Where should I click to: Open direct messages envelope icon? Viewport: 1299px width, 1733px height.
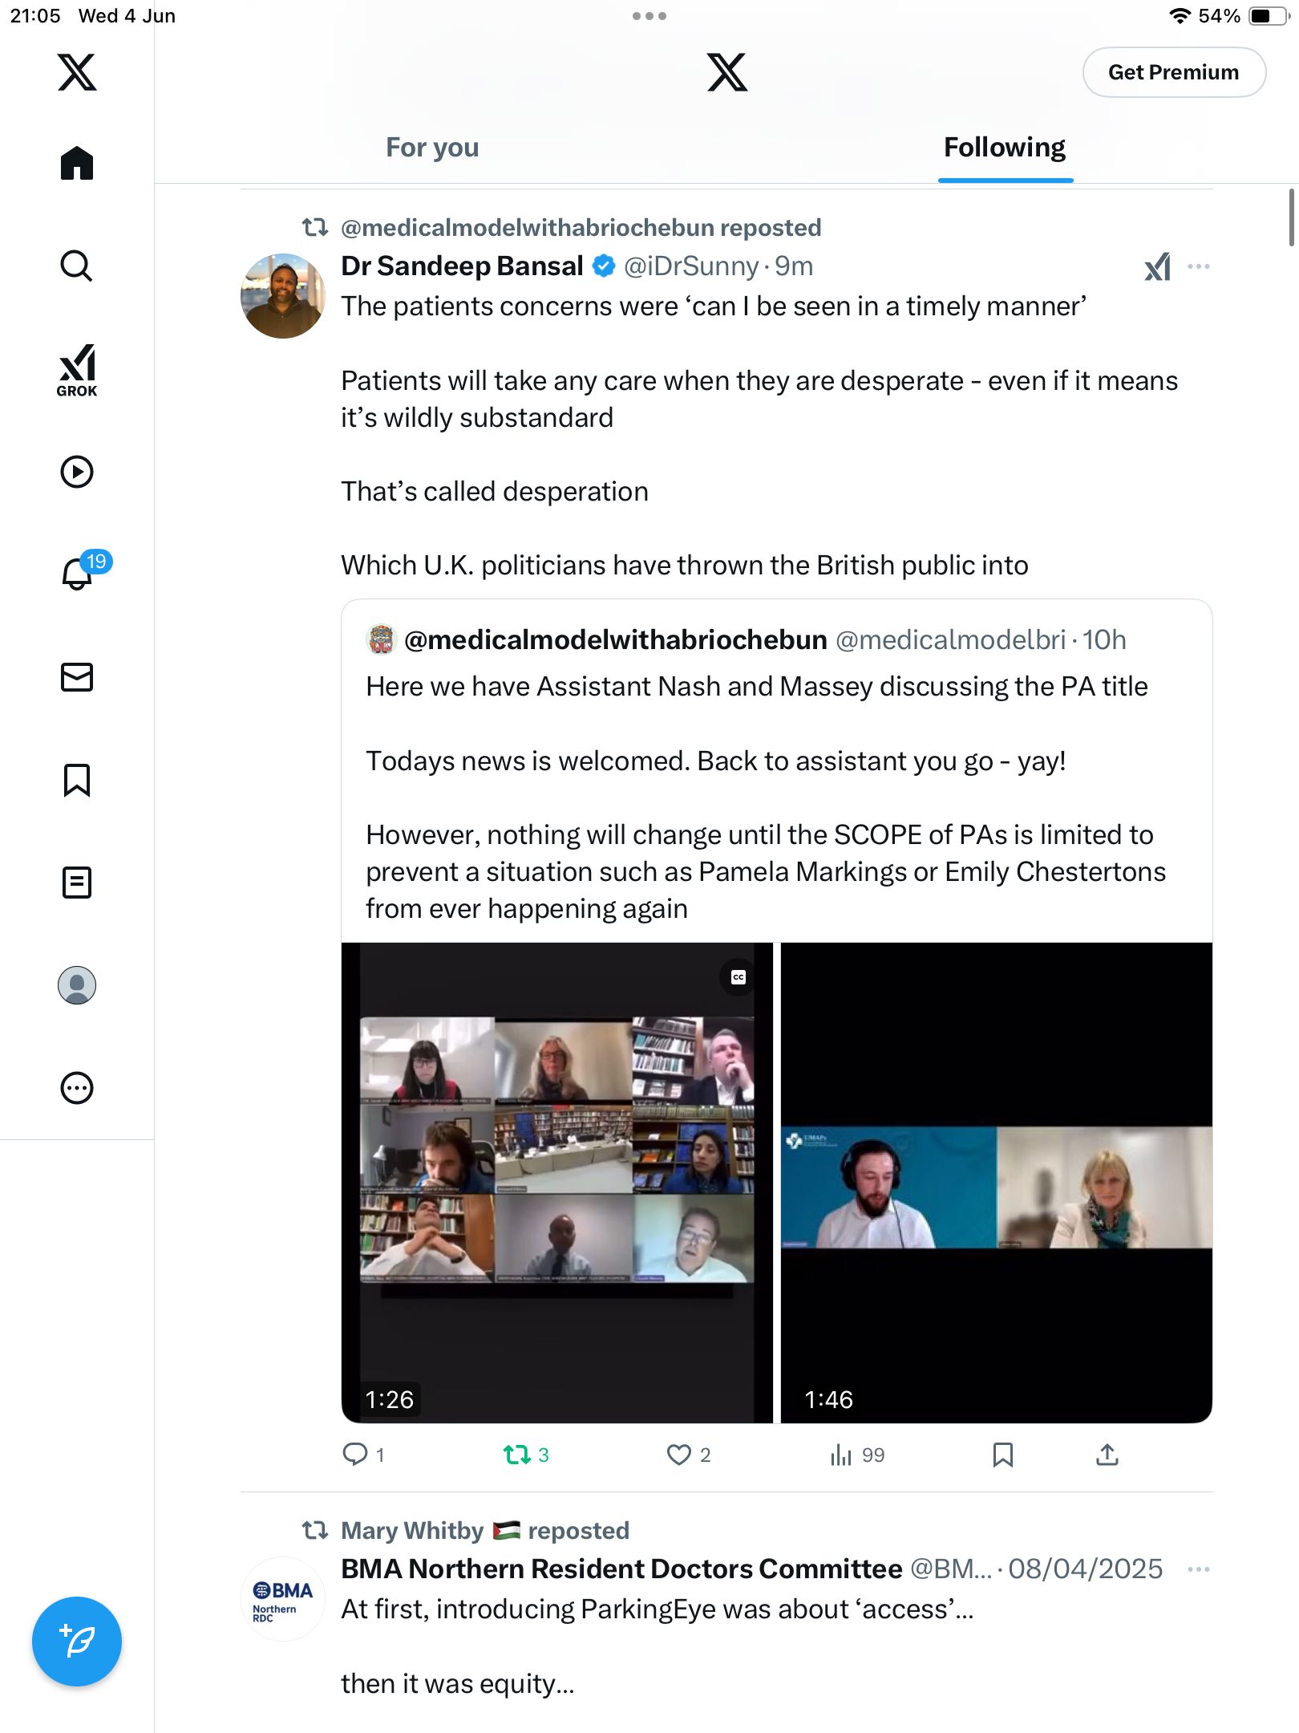tap(77, 677)
